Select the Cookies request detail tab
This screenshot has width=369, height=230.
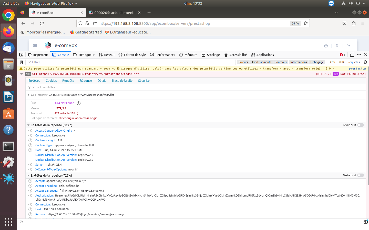(51, 80)
